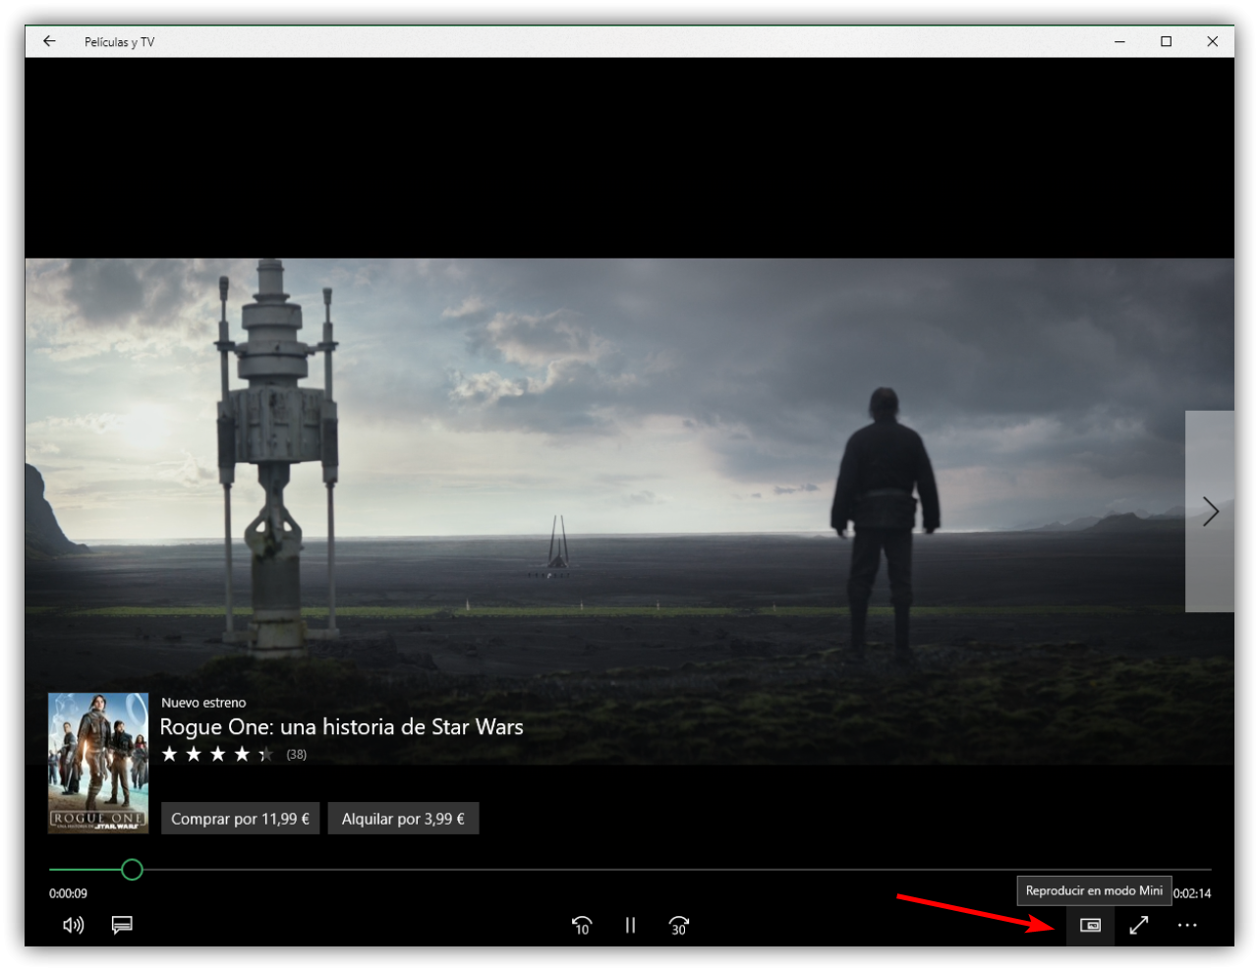Screen dimensions: 1259x971
Task: Click the Nuevo estreno label
Action: click(203, 703)
